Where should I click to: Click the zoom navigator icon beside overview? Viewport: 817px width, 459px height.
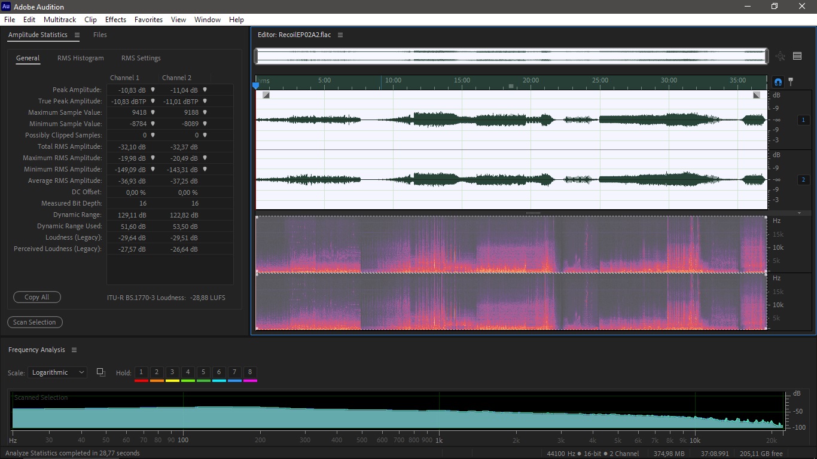coord(781,56)
